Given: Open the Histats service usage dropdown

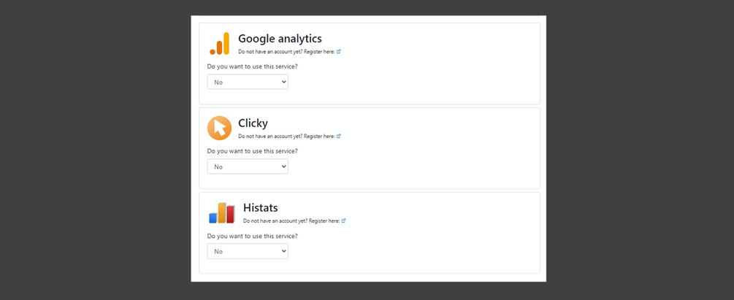Looking at the screenshot, I should pos(248,251).
